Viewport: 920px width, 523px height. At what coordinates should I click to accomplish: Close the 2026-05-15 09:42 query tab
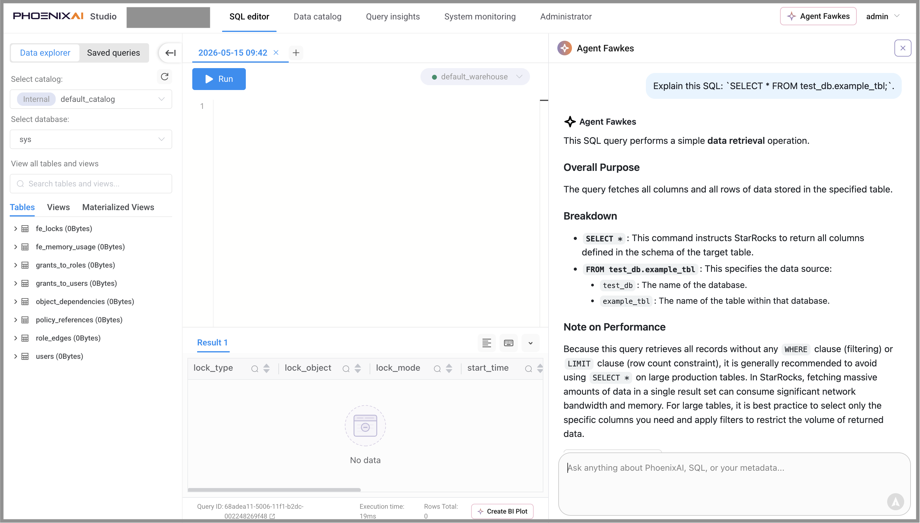tap(276, 52)
